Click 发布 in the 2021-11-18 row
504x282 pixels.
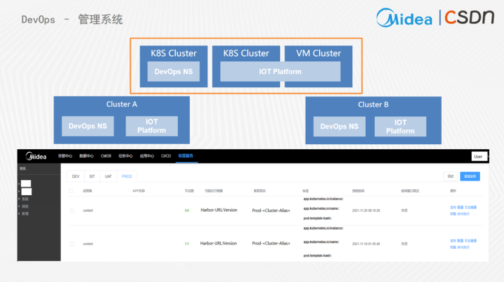453,241
